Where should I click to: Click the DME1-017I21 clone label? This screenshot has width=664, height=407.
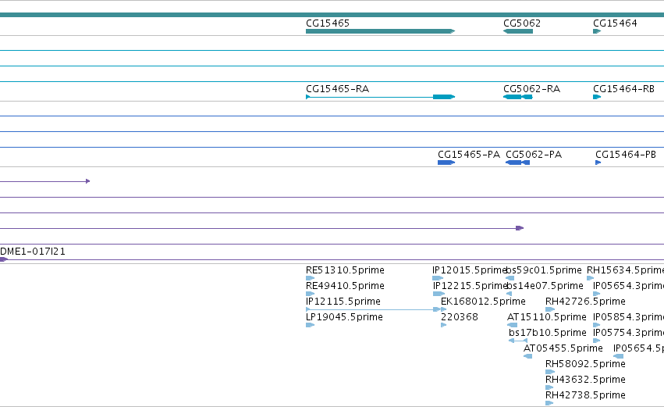[33, 252]
